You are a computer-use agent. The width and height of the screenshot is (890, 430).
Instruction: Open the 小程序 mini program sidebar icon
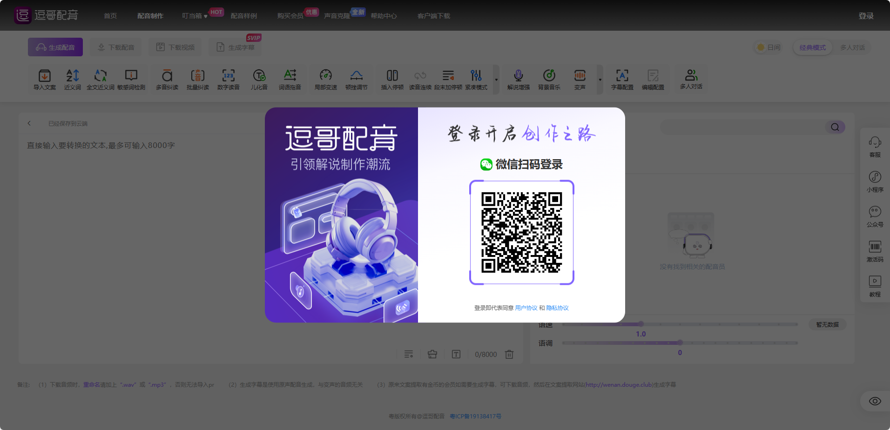coord(875,181)
